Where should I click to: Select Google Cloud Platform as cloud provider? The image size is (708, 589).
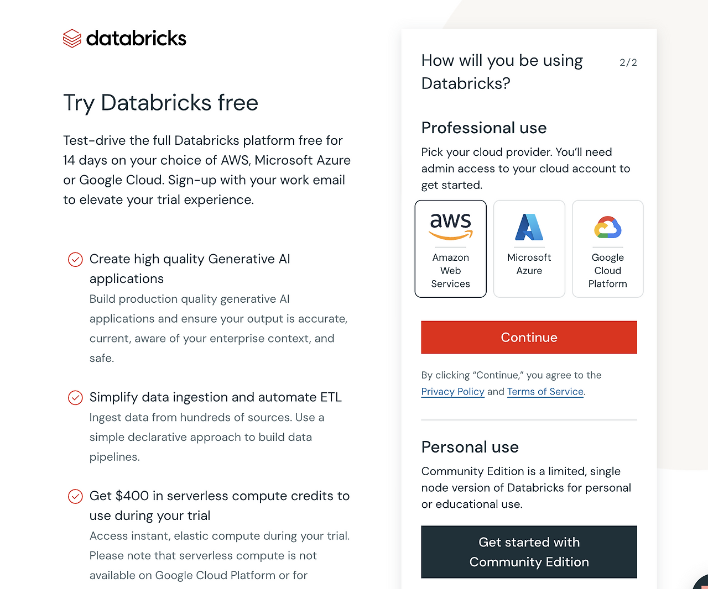[607, 249]
